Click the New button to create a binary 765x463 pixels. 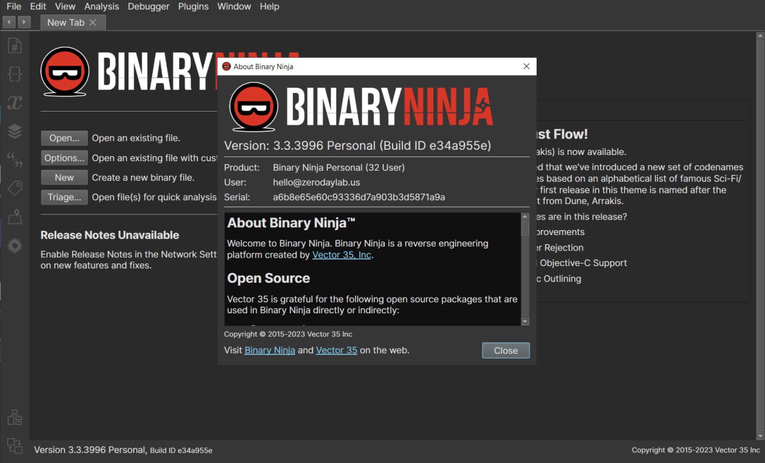point(65,177)
